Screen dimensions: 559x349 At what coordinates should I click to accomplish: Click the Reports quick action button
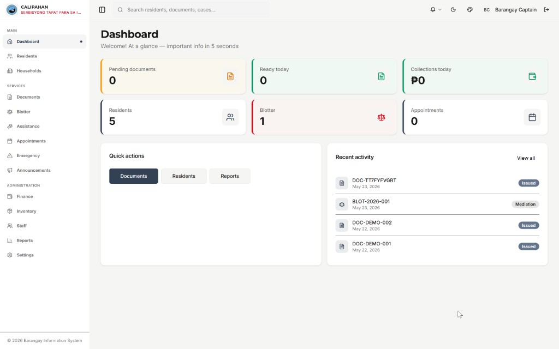coord(230,176)
